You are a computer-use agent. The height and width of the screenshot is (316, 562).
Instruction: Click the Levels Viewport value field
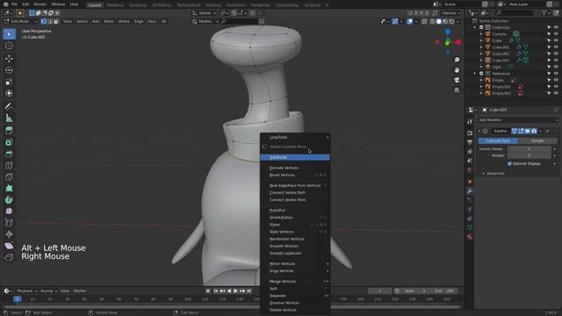pyautogui.click(x=529, y=148)
